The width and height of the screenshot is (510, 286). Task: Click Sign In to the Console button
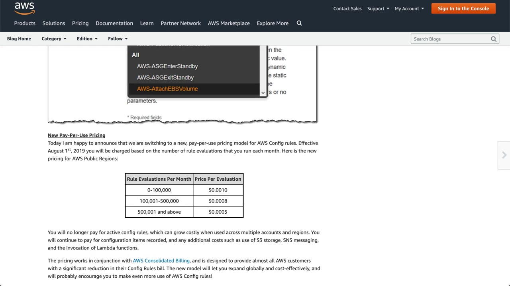[x=463, y=8]
